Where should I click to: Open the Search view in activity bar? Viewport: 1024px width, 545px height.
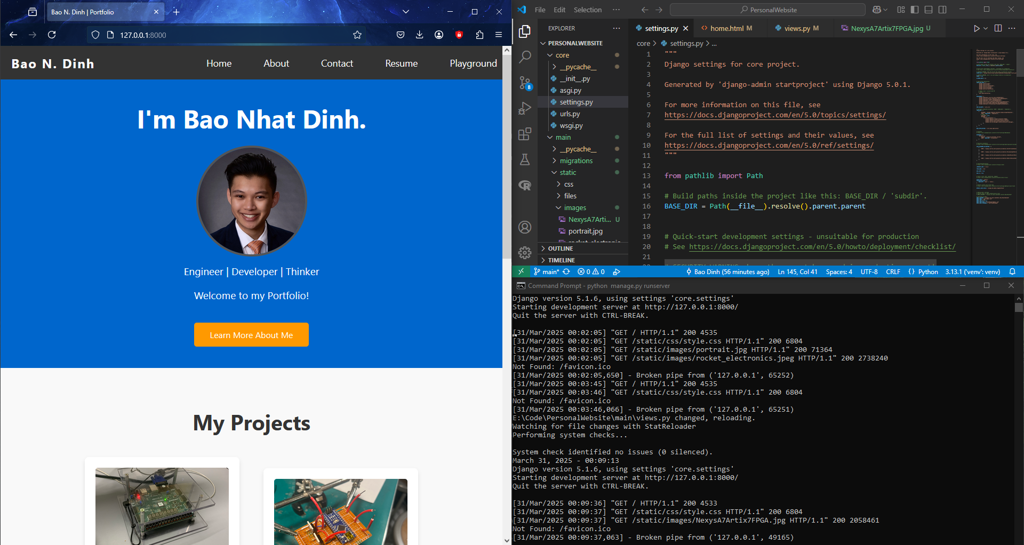pyautogui.click(x=525, y=57)
